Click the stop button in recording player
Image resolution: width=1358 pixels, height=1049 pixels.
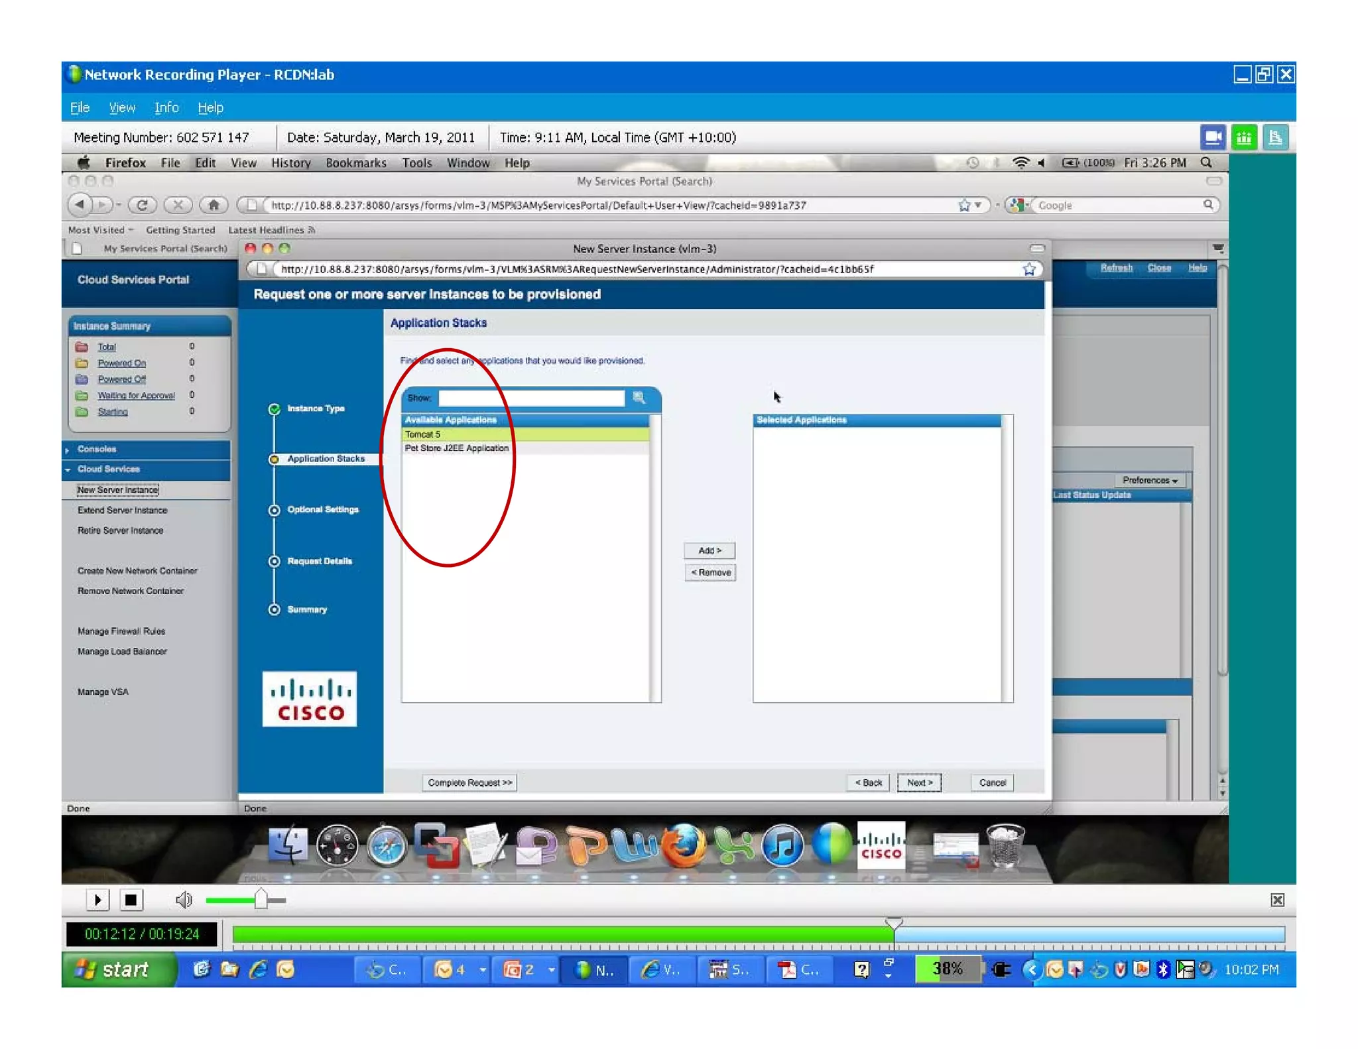pos(131,900)
